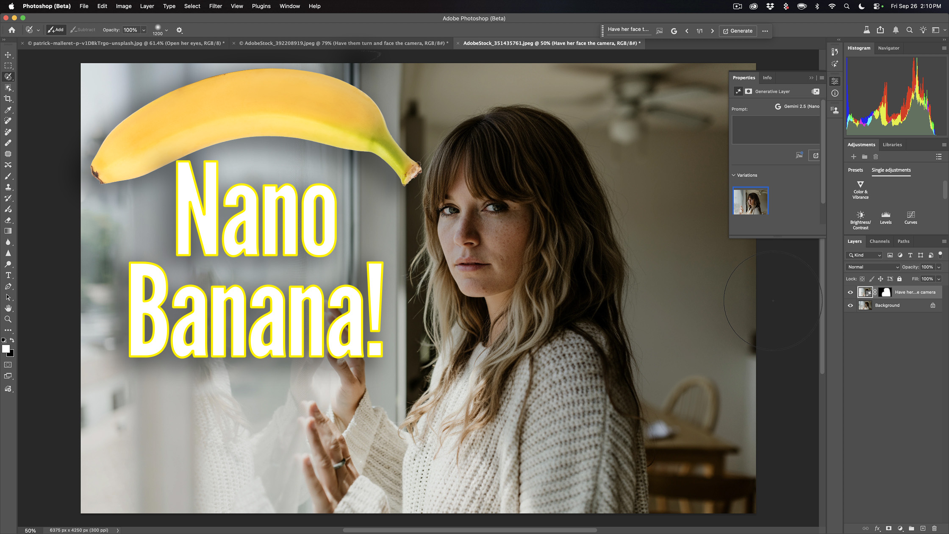Image resolution: width=949 pixels, height=534 pixels.
Task: Select the Gradient tool
Action: coord(8,231)
